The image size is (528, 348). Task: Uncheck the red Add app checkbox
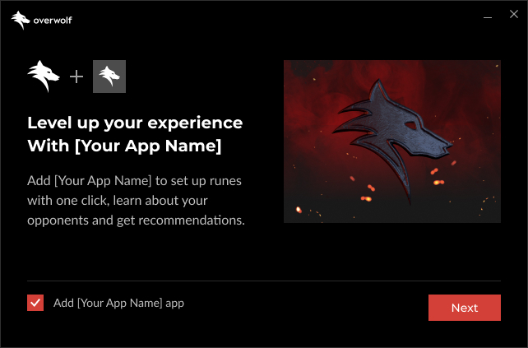pyautogui.click(x=35, y=303)
